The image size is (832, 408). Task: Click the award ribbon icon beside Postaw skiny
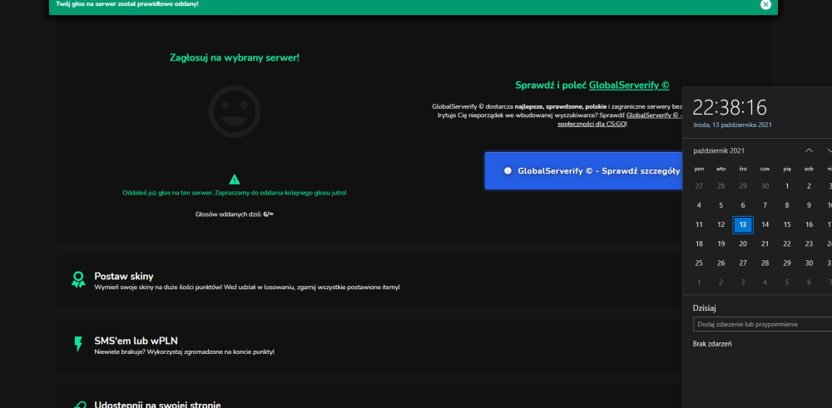(78, 280)
